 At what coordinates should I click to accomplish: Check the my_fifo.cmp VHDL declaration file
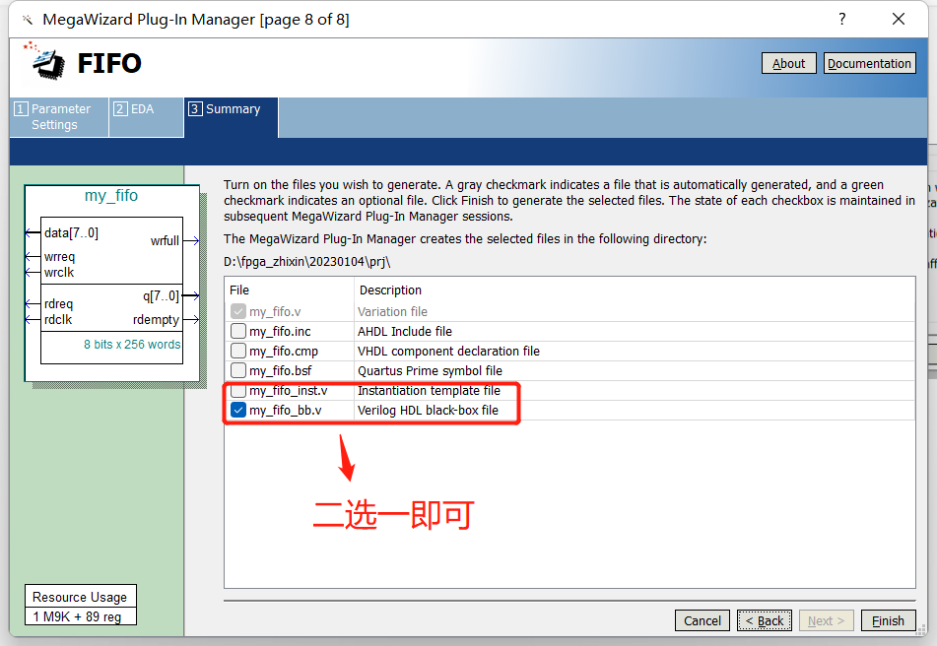[x=237, y=352]
